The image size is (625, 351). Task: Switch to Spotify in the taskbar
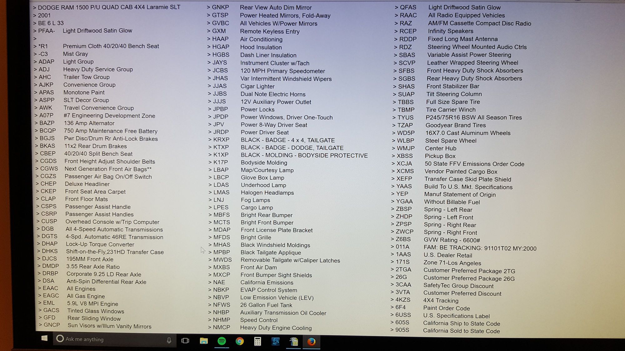[x=222, y=341]
